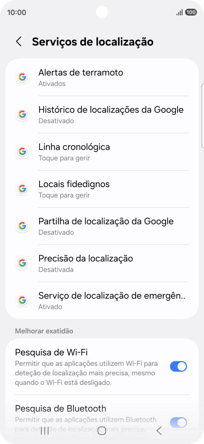Screen dimensions: 204x444
Task: Tap the home button in the navigation bar
Action: coord(102,431)
